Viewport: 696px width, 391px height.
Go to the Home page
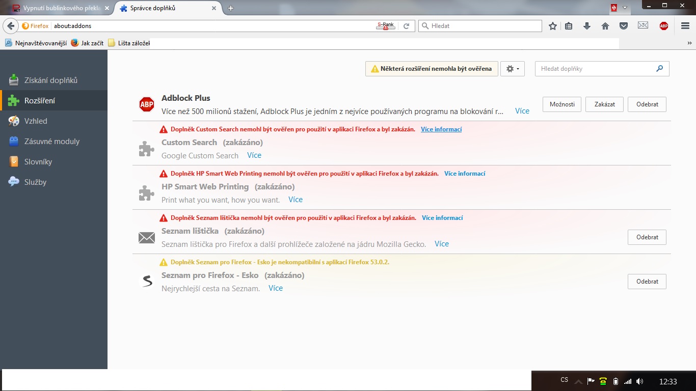point(605,26)
